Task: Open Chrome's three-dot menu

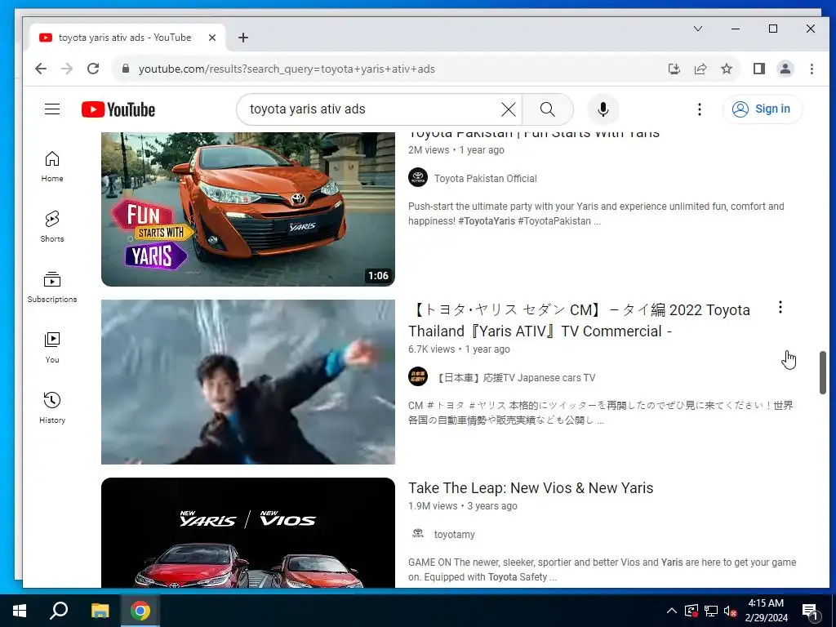Action: pyautogui.click(x=812, y=69)
